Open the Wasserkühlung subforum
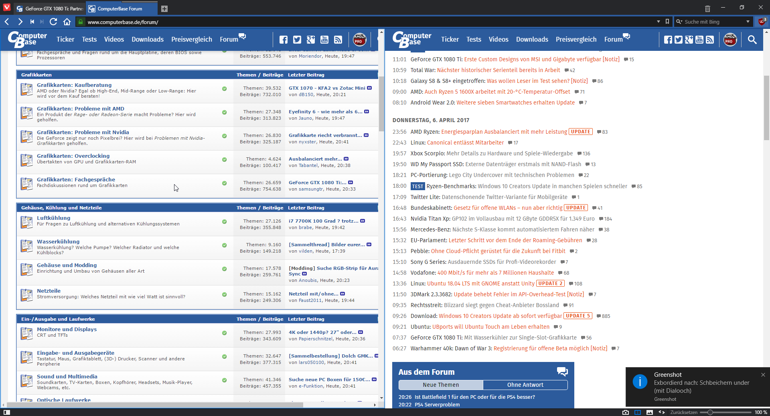 point(58,241)
